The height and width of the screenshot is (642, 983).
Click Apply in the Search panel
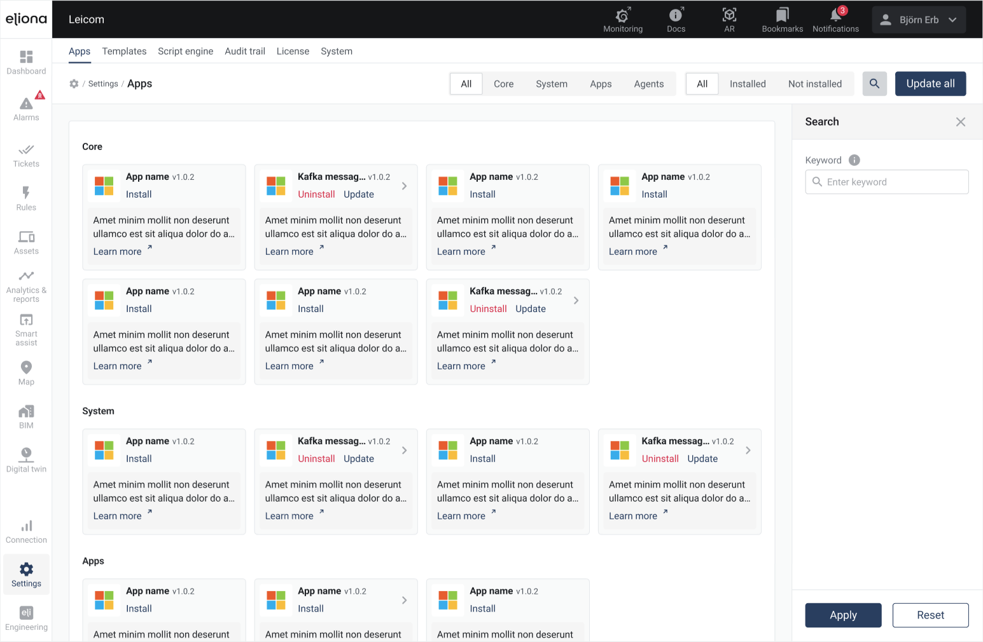coord(842,615)
